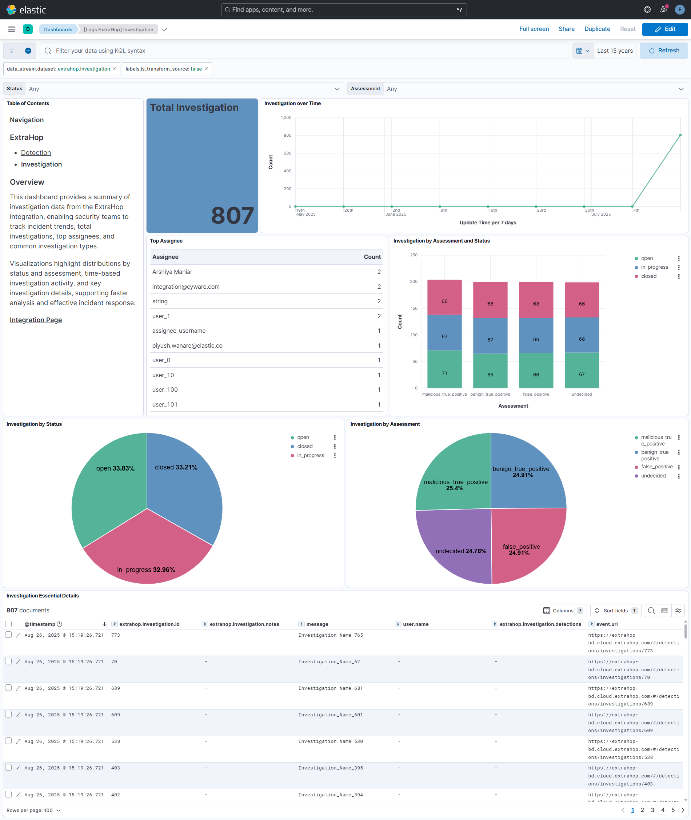Go to page 3 of results
Viewport: 691px width, 820px height.
tap(652, 810)
